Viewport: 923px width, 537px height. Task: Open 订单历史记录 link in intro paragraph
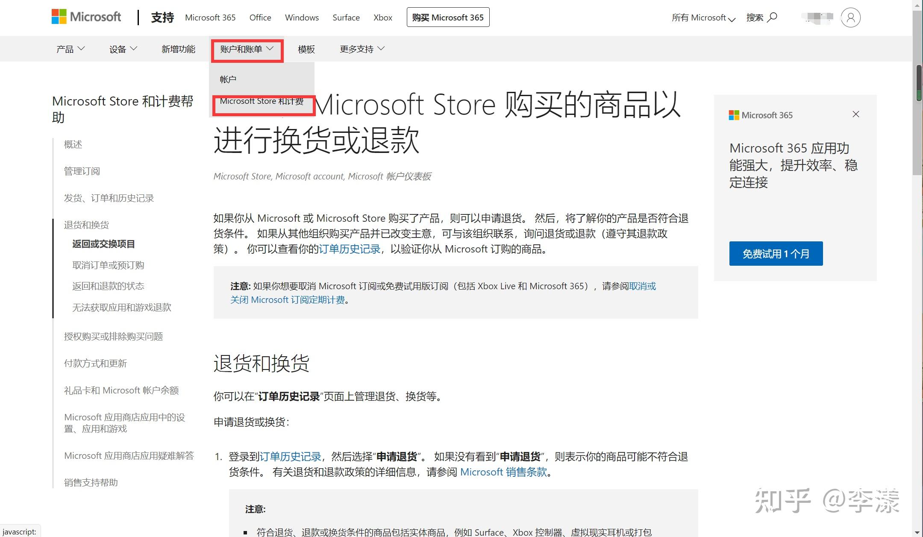350,249
